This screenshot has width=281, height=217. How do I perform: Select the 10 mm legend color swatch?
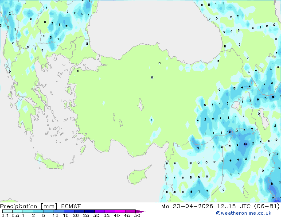(x=59, y=211)
